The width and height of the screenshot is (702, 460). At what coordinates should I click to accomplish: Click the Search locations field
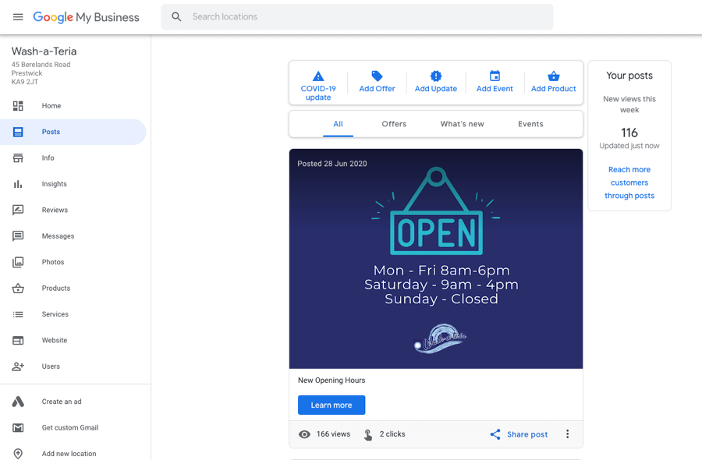[x=367, y=17]
